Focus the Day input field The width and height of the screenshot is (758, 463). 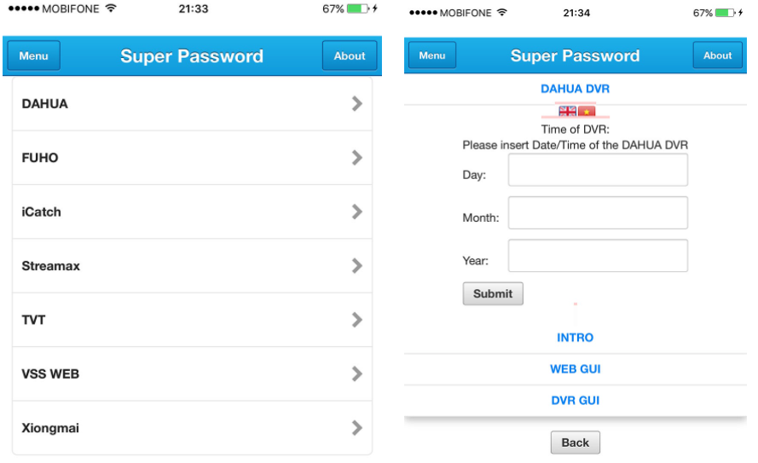tap(598, 171)
